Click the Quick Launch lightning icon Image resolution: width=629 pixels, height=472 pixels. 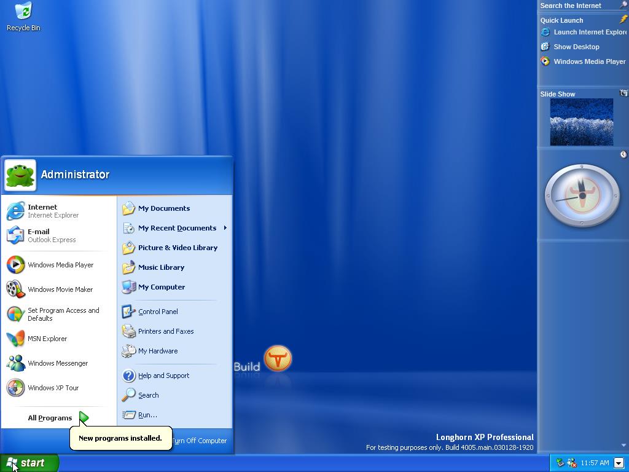pyautogui.click(x=623, y=19)
